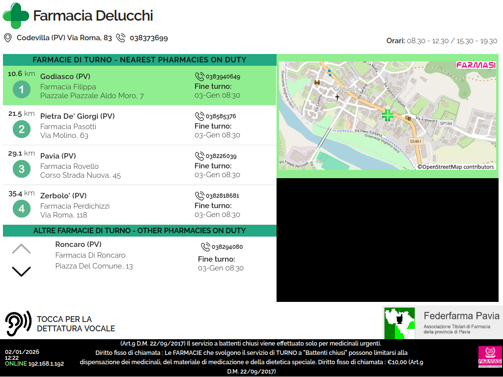Click the phone icon beside 0383940649
Image resolution: width=503 pixels, height=377 pixels.
click(x=199, y=77)
